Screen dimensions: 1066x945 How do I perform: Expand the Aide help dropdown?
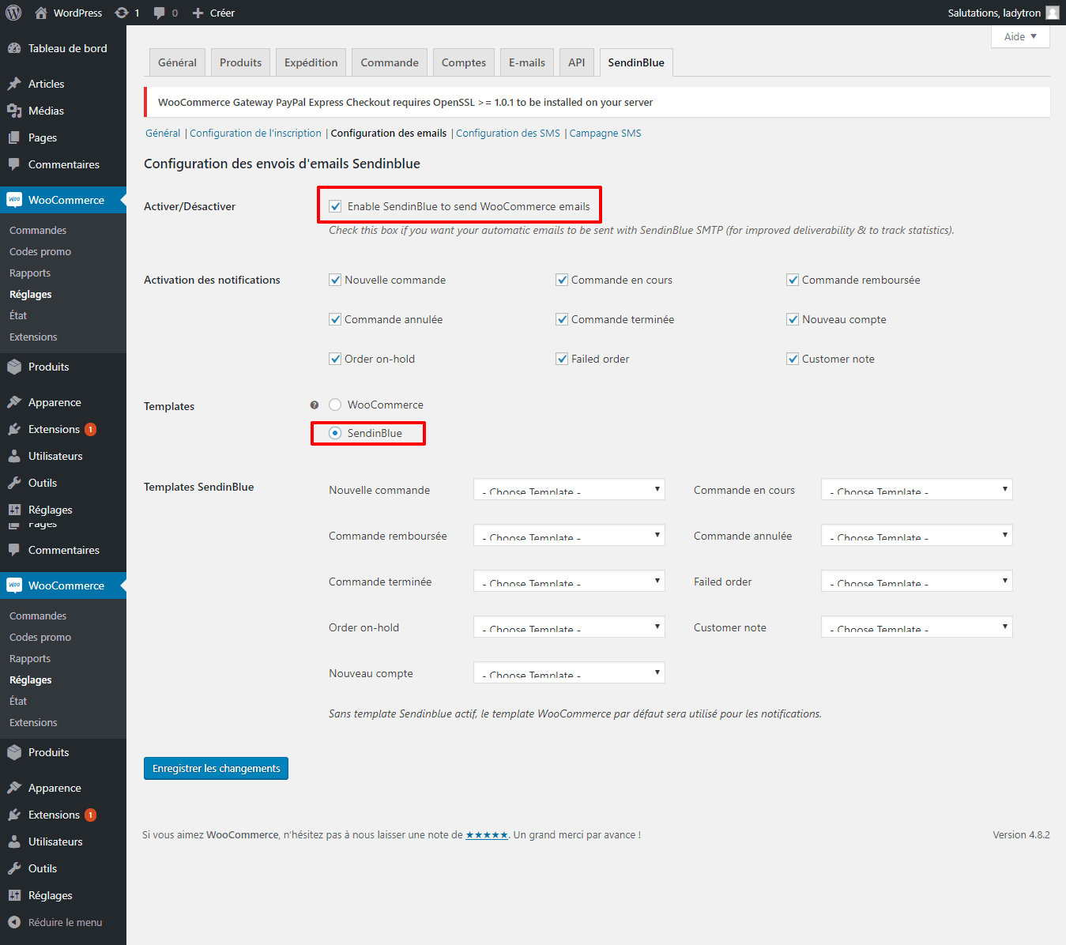1020,36
